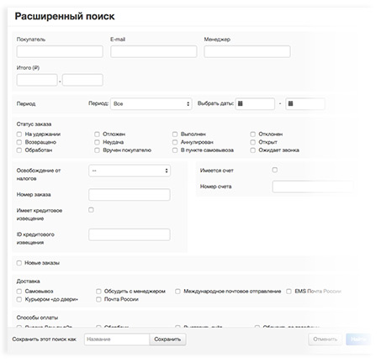This screenshot has width=381, height=363.
Task: Click the blue «Найти» button
Action: [x=358, y=339]
